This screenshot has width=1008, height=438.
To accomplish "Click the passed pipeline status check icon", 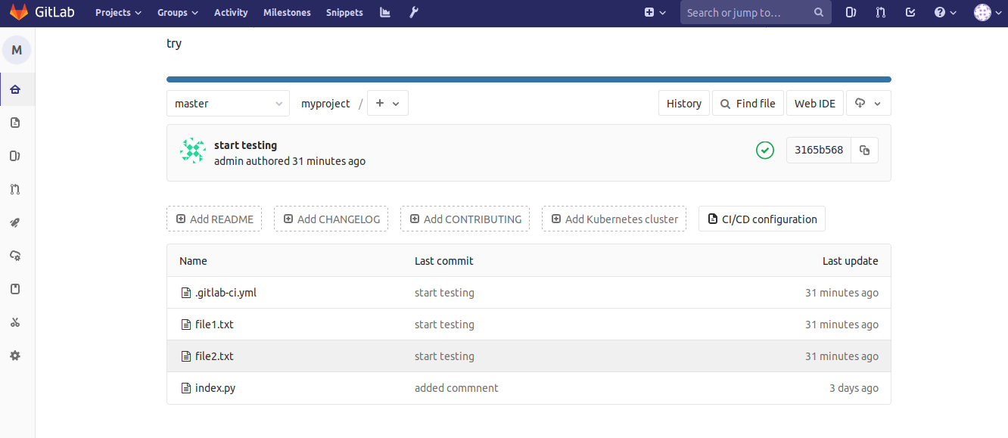I will pyautogui.click(x=765, y=150).
